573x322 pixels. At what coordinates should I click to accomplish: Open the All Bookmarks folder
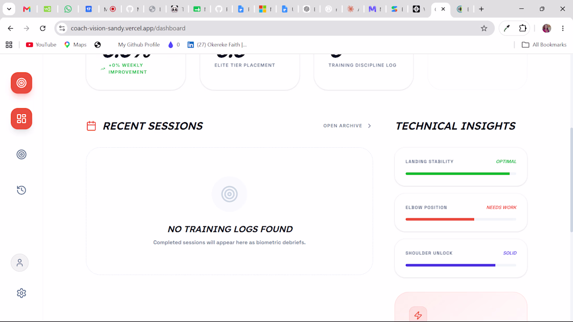544,45
